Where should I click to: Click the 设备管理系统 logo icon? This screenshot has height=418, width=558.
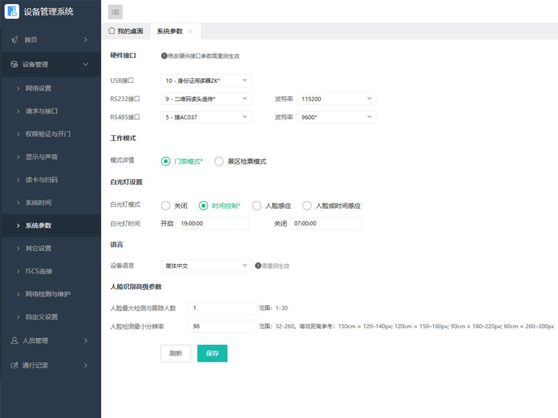coord(10,12)
